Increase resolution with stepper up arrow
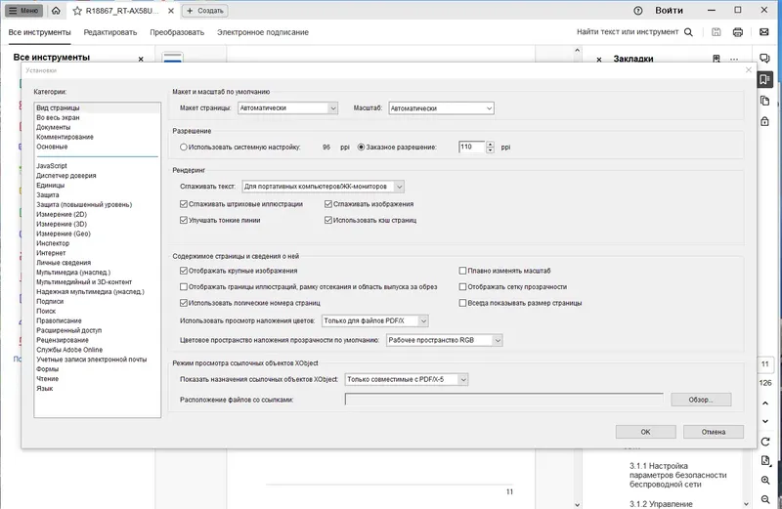The height and width of the screenshot is (509, 782). tap(491, 144)
